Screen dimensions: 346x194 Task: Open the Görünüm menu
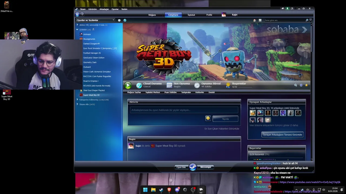pos(92,9)
